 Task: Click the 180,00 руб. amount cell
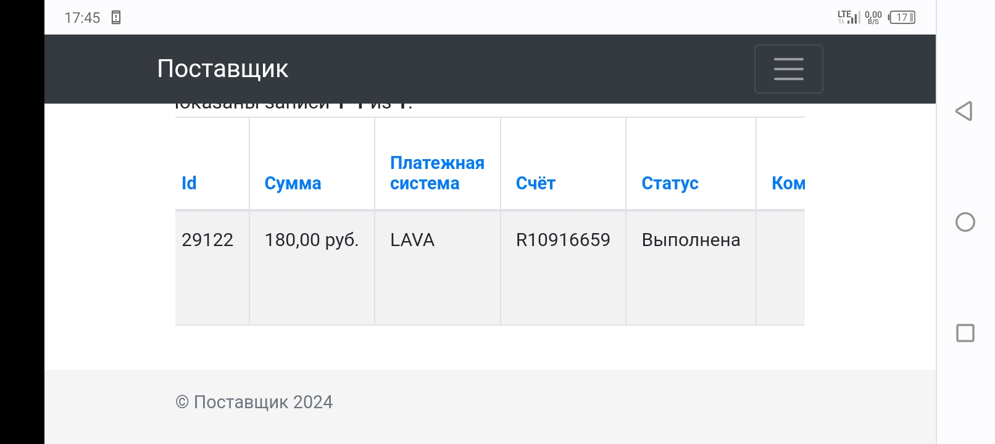[311, 240]
